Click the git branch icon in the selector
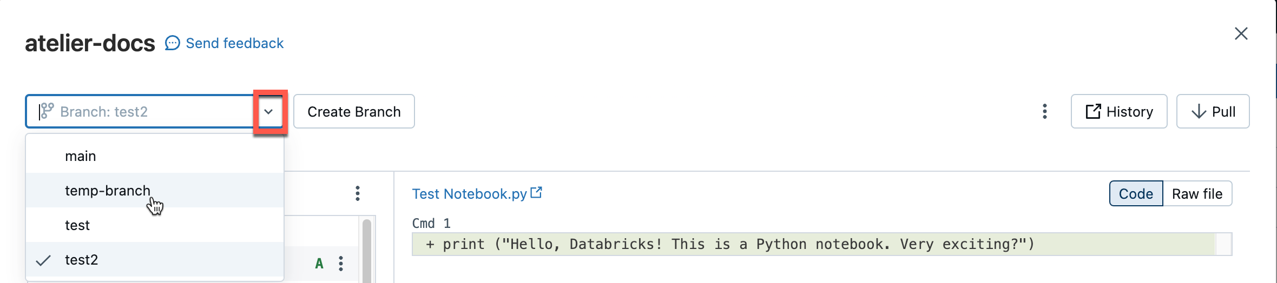The width and height of the screenshot is (1277, 283). 47,111
